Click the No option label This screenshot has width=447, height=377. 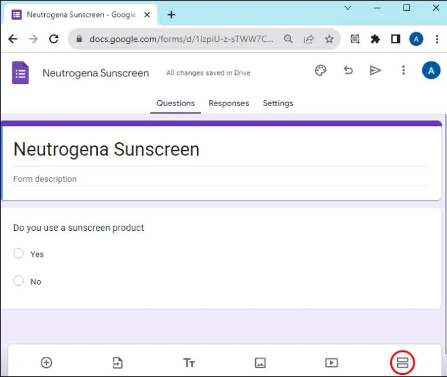(36, 282)
